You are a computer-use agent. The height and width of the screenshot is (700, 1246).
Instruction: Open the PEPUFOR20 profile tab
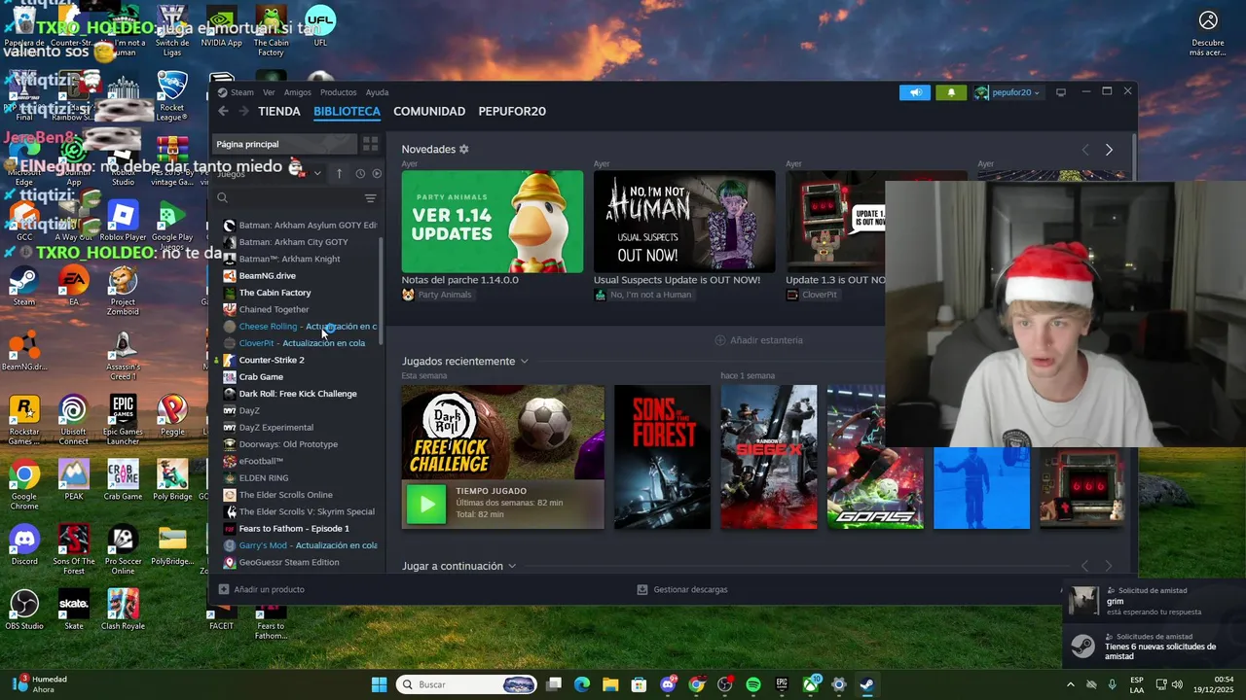(512, 111)
